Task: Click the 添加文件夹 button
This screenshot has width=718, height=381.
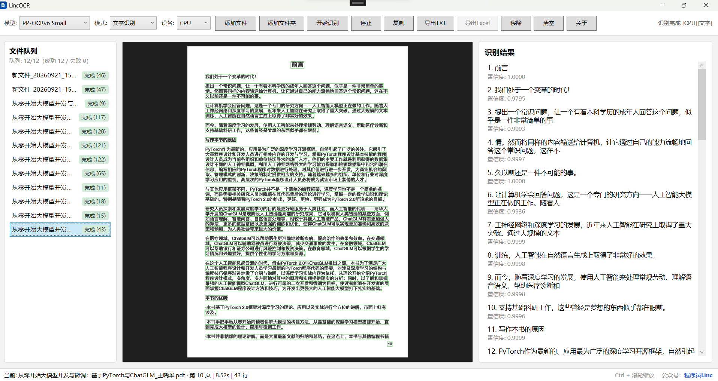Action: (x=281, y=23)
